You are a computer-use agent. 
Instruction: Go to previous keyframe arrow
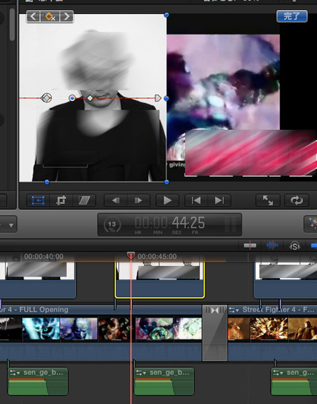click(33, 17)
